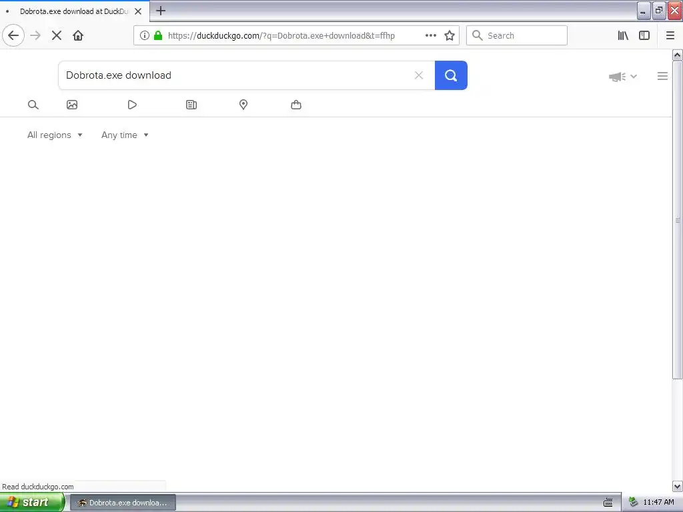Close the DuckDuckGo search tab

(138, 11)
